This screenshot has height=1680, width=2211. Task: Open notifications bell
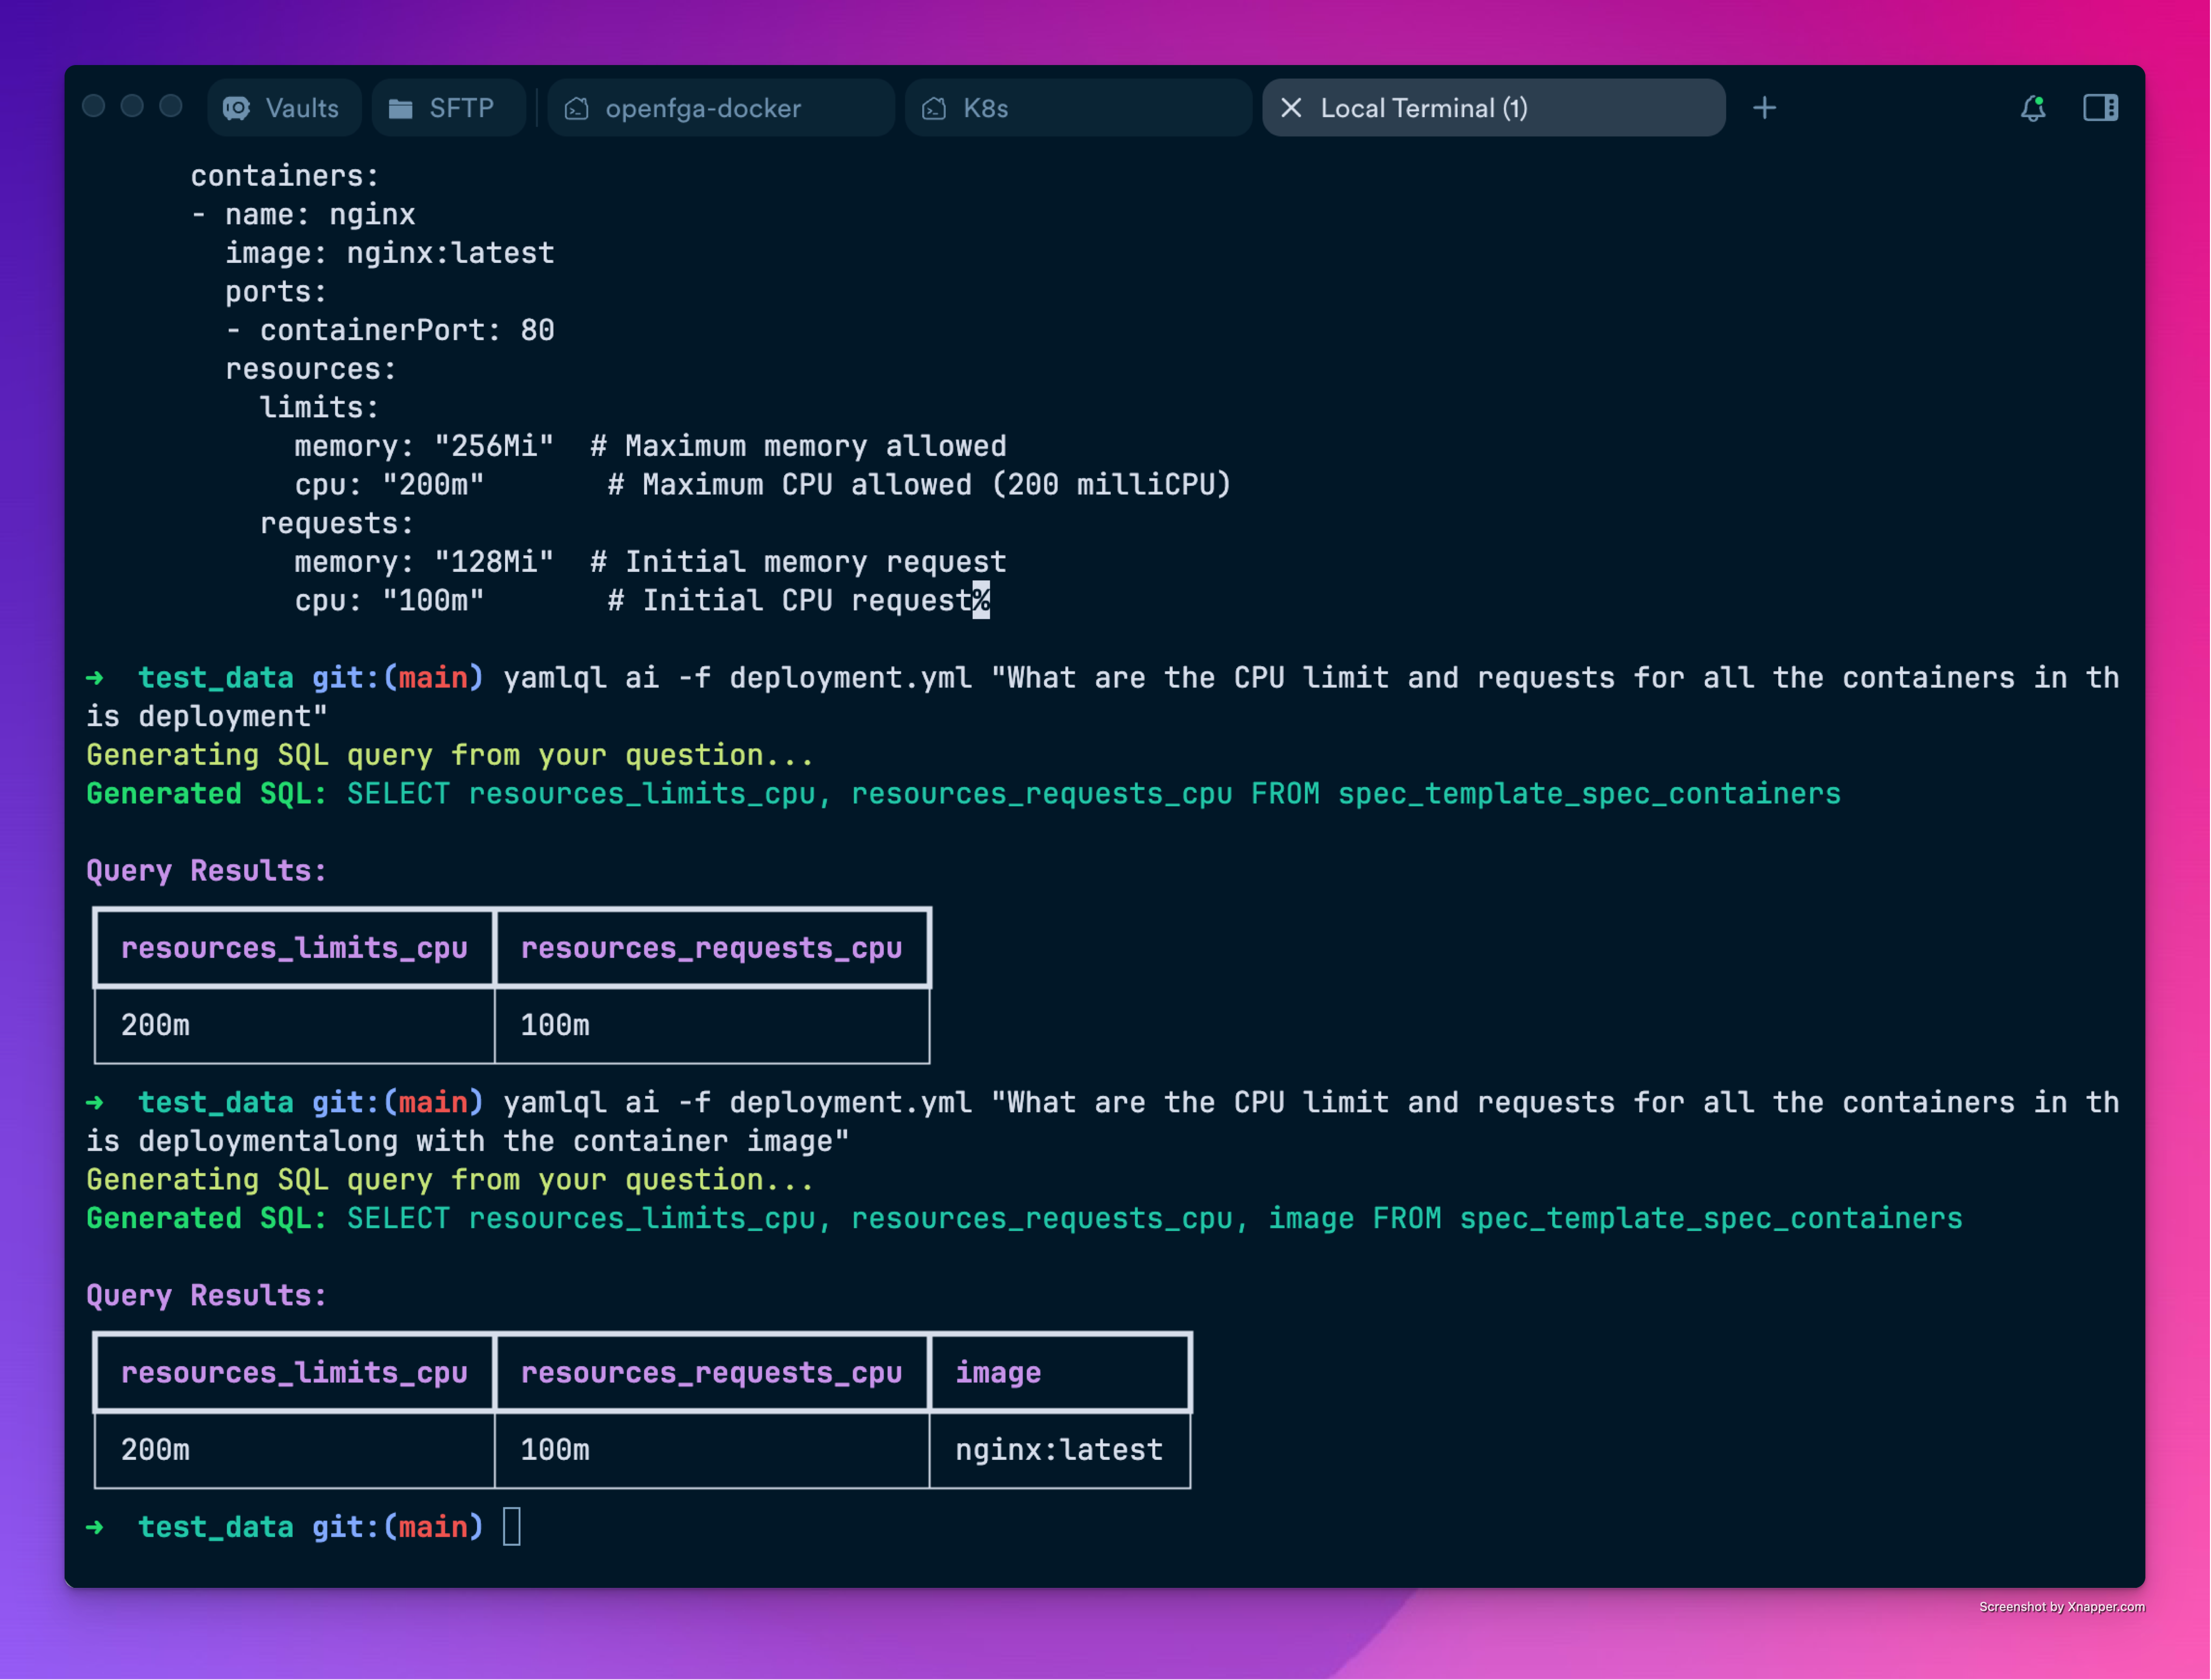[x=2033, y=108]
